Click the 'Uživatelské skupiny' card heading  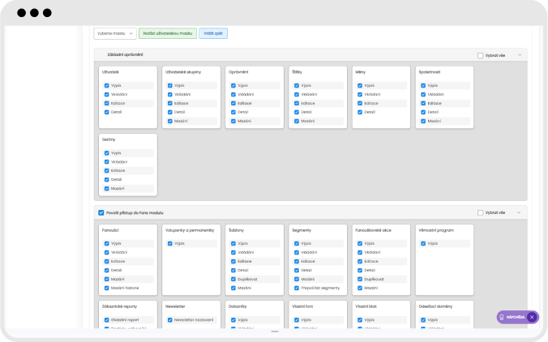click(183, 72)
